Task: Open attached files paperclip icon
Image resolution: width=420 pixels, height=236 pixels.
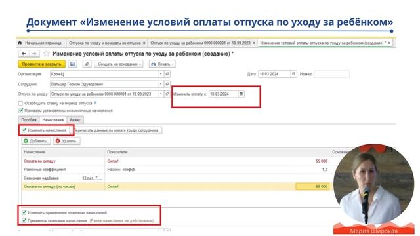Action: (87, 64)
